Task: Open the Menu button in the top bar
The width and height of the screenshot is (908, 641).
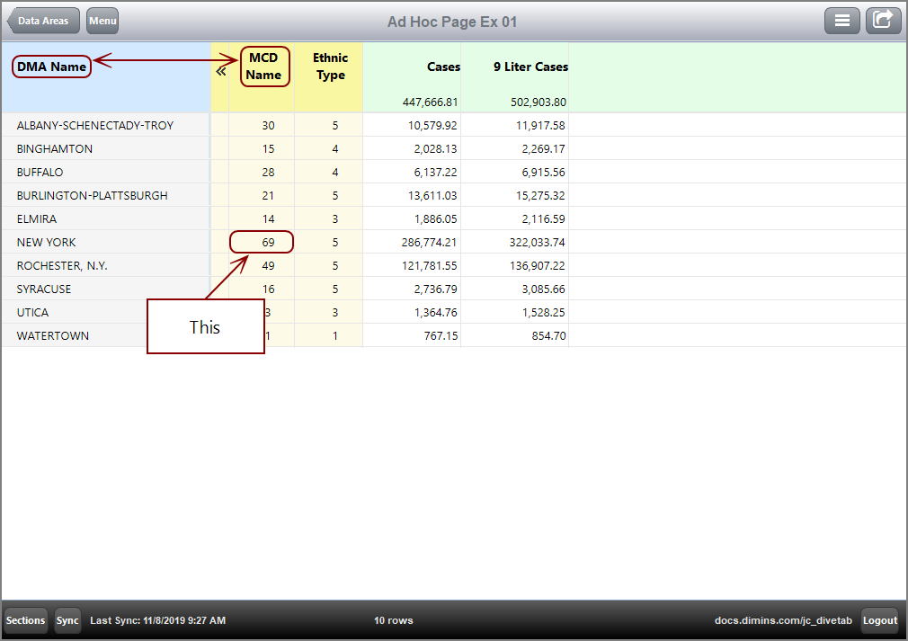Action: tap(102, 21)
